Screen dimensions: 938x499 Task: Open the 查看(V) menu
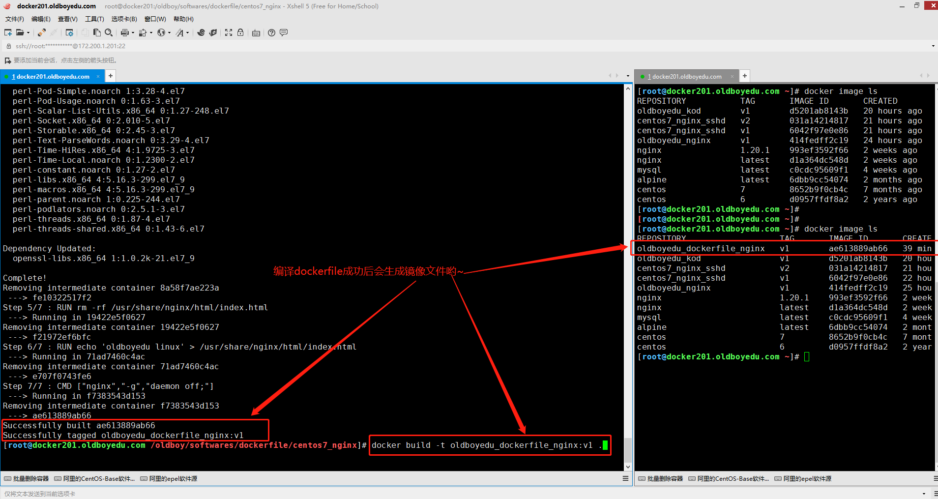click(67, 19)
